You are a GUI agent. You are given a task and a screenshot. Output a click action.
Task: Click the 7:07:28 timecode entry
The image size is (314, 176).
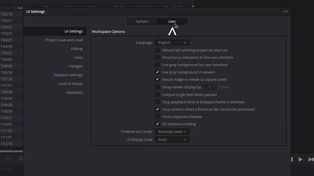click(x=7, y=79)
